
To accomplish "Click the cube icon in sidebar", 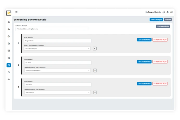I will coord(9,36).
